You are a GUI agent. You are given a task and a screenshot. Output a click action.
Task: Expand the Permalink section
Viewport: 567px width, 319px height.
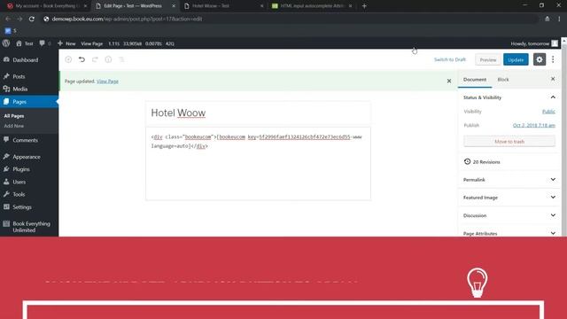(x=509, y=179)
